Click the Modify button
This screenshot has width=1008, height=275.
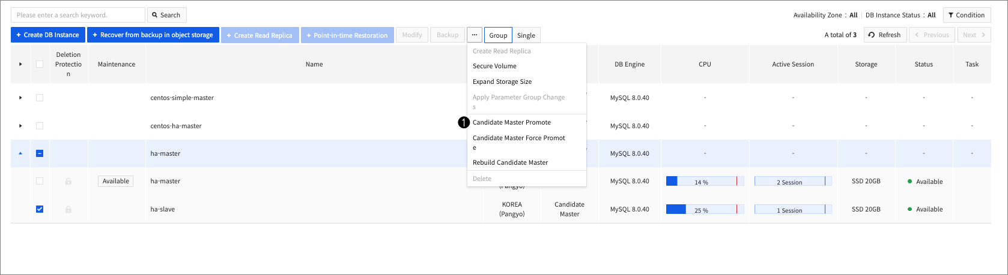412,35
